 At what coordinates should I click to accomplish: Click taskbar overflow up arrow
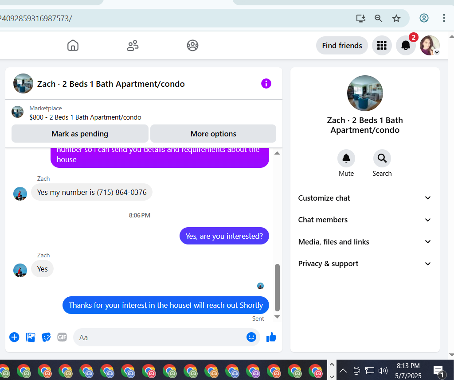point(332,364)
